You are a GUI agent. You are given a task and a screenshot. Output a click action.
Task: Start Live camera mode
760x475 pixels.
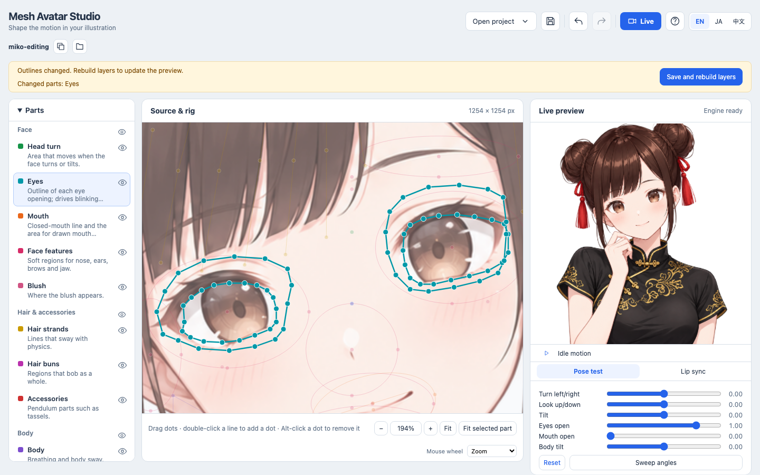[x=640, y=21]
